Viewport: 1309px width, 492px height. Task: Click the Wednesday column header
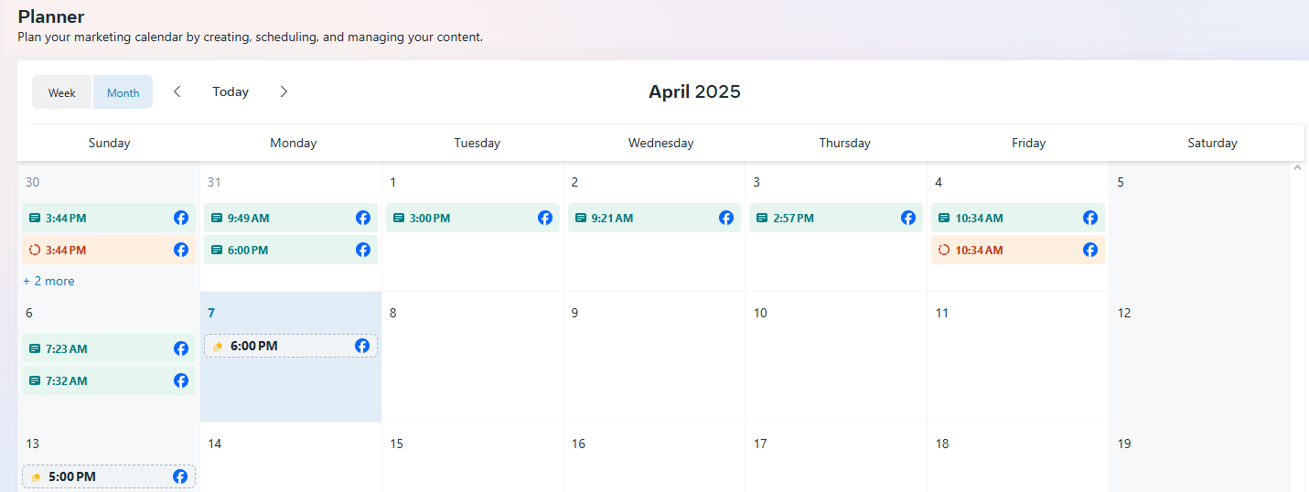(660, 143)
